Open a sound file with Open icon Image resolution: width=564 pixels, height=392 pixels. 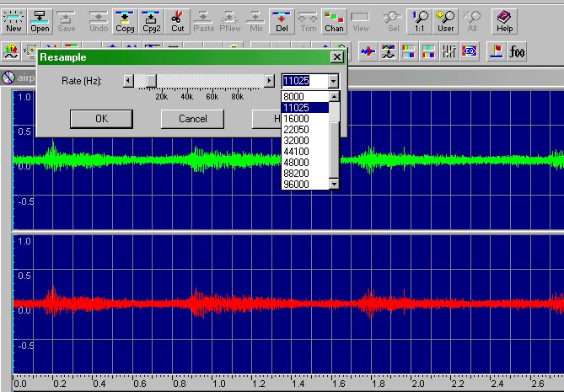40,22
